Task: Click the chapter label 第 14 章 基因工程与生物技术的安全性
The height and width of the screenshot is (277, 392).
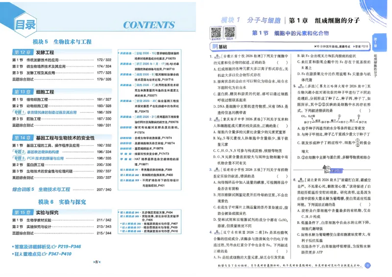Action: [53, 138]
